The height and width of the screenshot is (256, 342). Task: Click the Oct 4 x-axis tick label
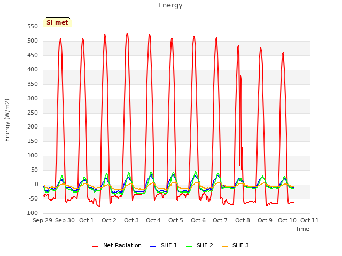tap(153, 220)
